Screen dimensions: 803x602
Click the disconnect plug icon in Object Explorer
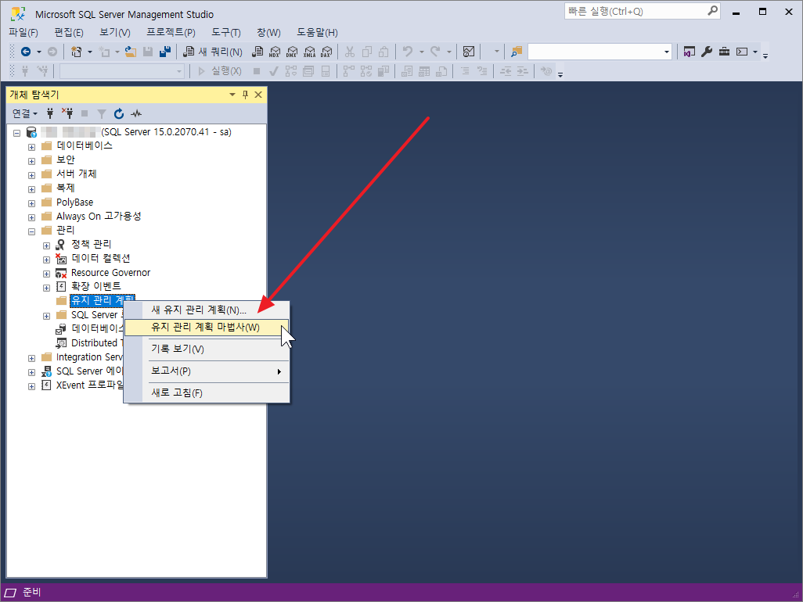point(67,113)
